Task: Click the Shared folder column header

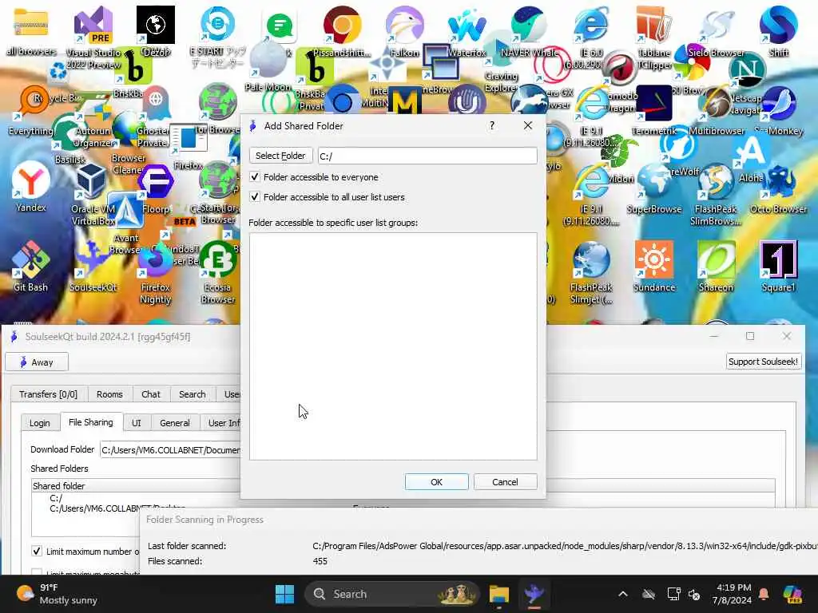Action: [x=136, y=486]
